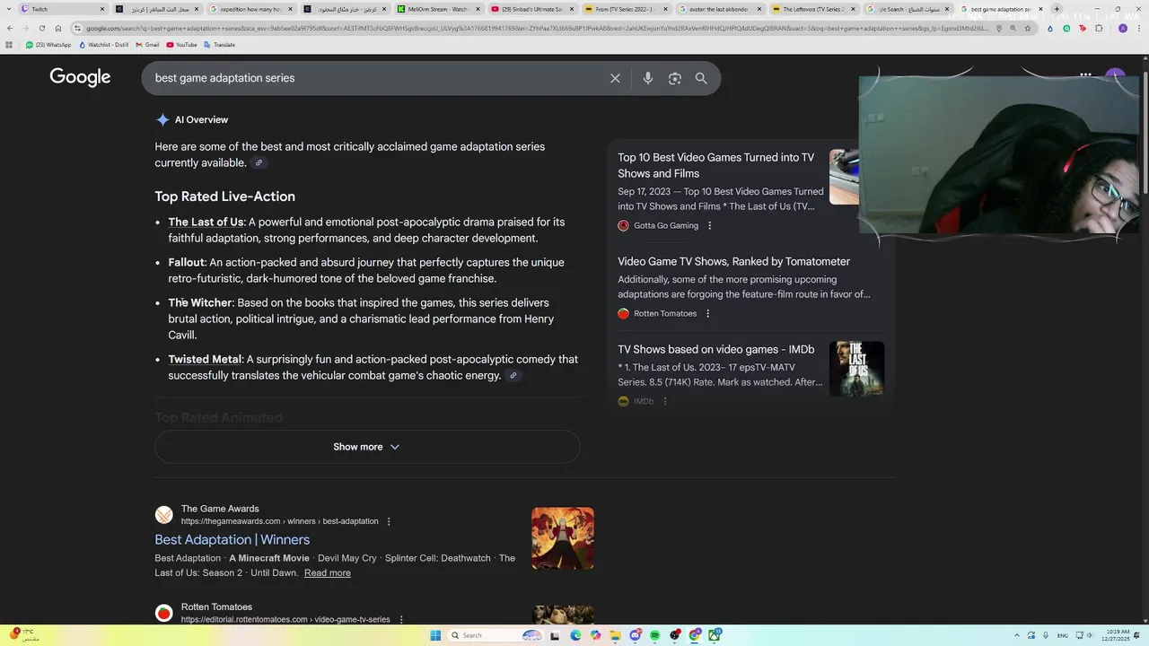Show hidden system tray icons
This screenshot has height=646, width=1149.
coord(1017,635)
